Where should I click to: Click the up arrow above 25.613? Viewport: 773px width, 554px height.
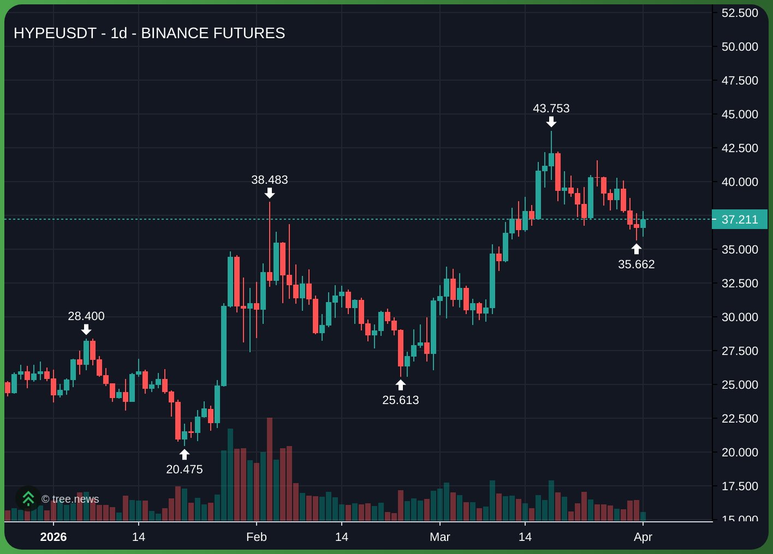[401, 386]
